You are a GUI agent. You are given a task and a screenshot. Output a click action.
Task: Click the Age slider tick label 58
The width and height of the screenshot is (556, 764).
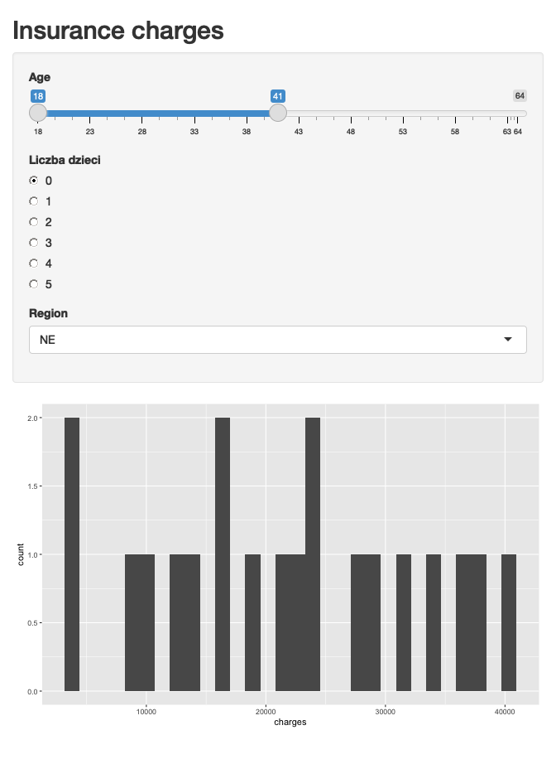455,132
